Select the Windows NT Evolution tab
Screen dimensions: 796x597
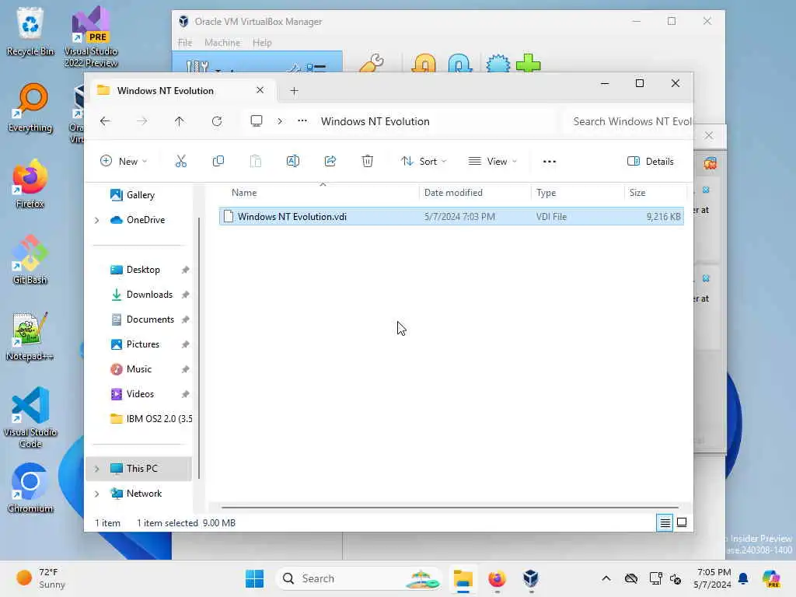point(183,91)
